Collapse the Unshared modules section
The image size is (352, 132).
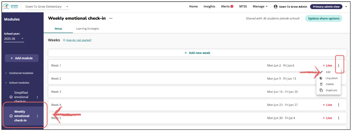point(19,73)
